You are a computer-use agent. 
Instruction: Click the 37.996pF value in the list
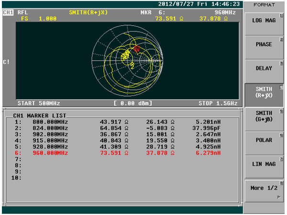(207, 128)
